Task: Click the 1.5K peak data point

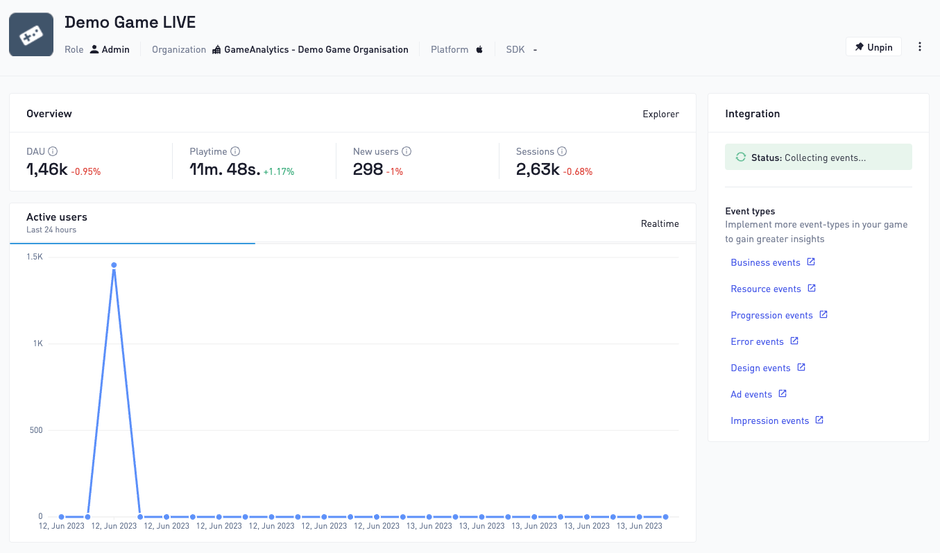Action: pyautogui.click(x=114, y=265)
